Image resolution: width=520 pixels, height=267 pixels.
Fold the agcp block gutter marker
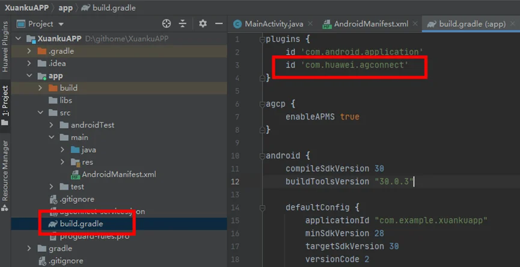pyautogui.click(x=263, y=104)
